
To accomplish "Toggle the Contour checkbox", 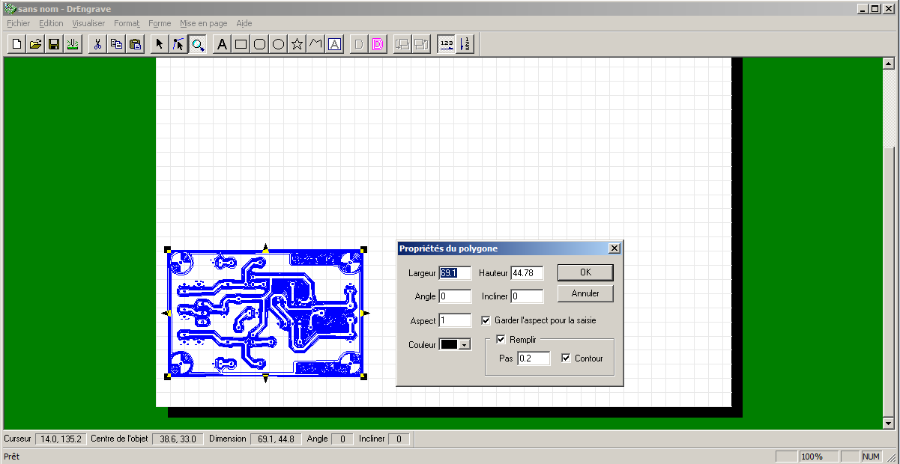I will click(566, 358).
